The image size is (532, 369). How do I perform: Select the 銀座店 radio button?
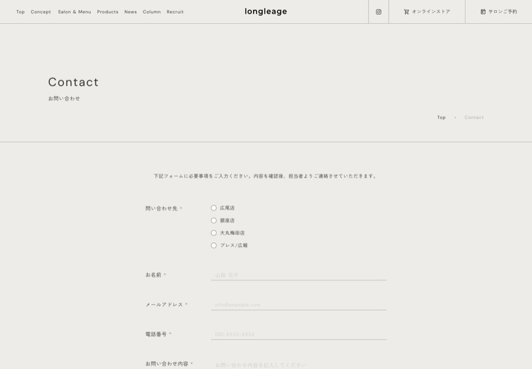[x=214, y=220]
